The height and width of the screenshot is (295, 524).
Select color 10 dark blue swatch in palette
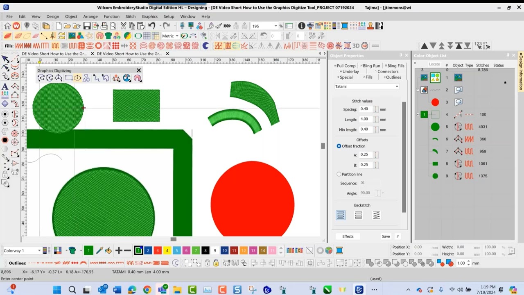[x=224, y=250]
